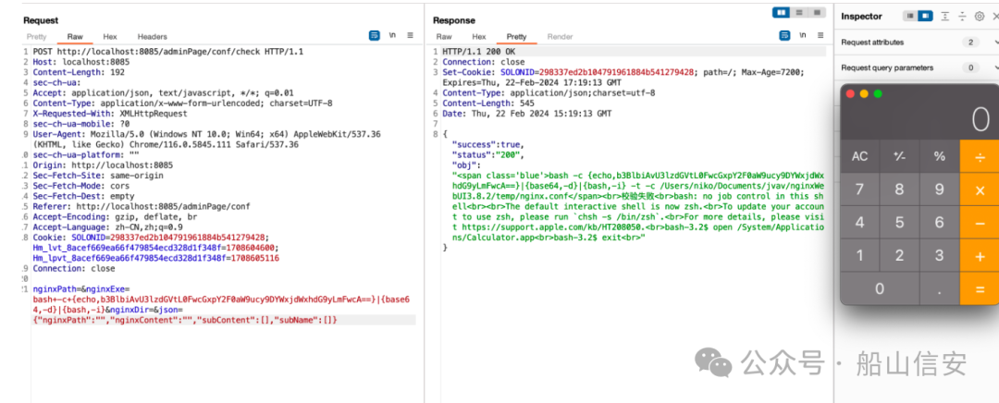Toggle \n non-printable characters in Response pane

[x=803, y=36]
